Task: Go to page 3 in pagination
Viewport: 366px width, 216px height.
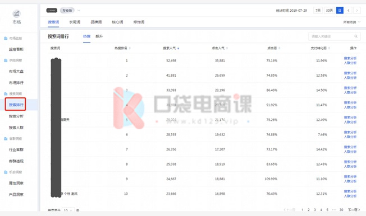Action: [x=315, y=210]
